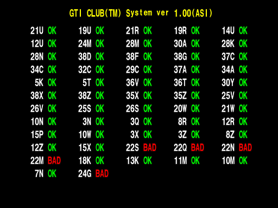Click the green OK status beside 10M
The width and height of the screenshot is (278, 208).
[243, 160]
